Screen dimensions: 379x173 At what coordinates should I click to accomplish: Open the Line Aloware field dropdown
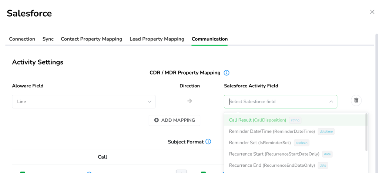click(x=84, y=102)
